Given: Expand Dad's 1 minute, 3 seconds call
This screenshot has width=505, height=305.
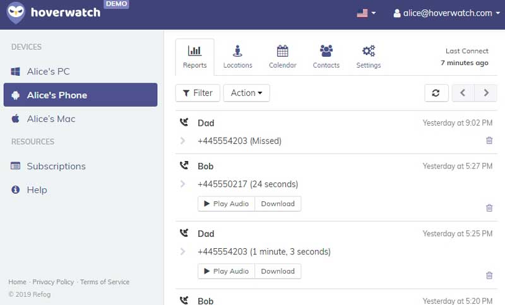Looking at the screenshot, I should tap(182, 251).
